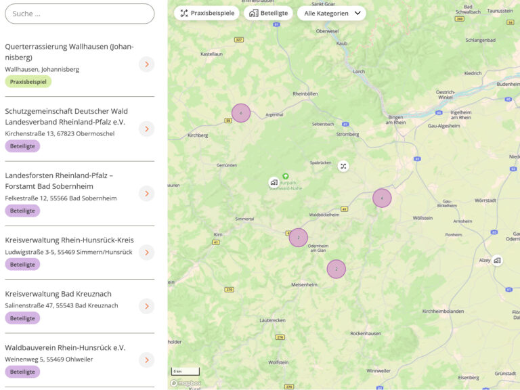Click the Meisenheim map label

[x=304, y=284]
